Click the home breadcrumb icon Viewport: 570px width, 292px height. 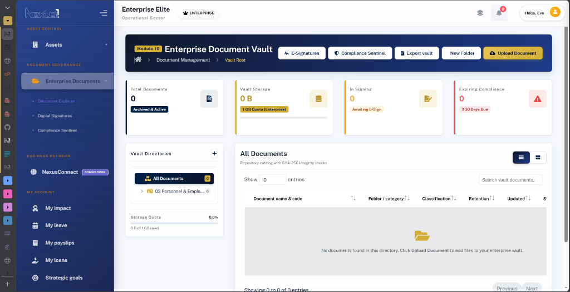tap(138, 60)
